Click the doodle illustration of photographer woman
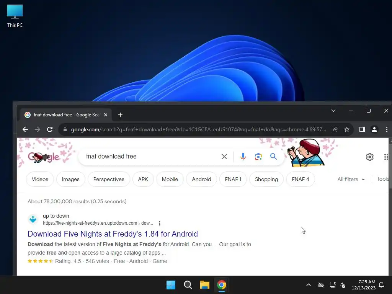Screen dimensions: 392x294 (306, 153)
